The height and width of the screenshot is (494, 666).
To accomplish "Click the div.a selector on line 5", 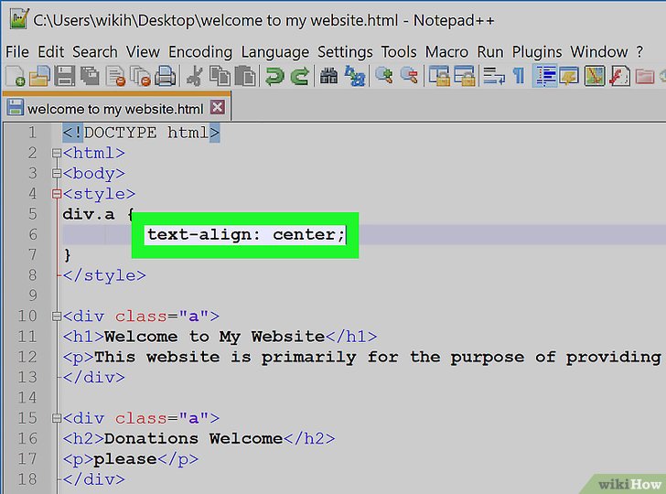I will [x=89, y=214].
